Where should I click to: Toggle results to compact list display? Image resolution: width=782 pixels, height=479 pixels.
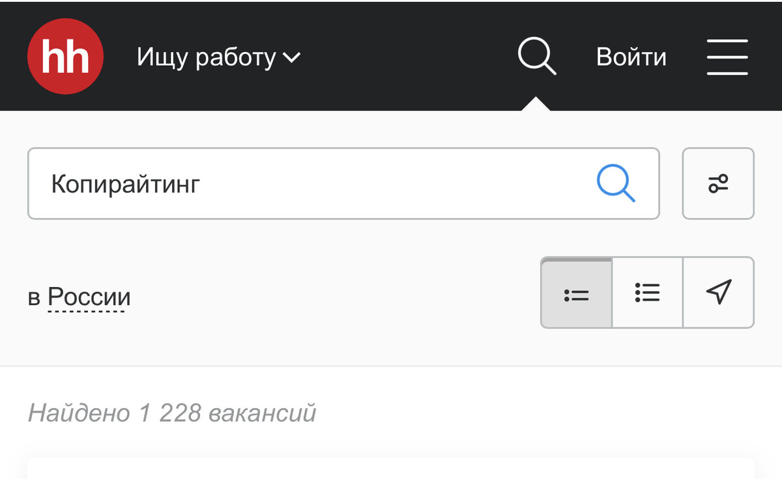576,292
